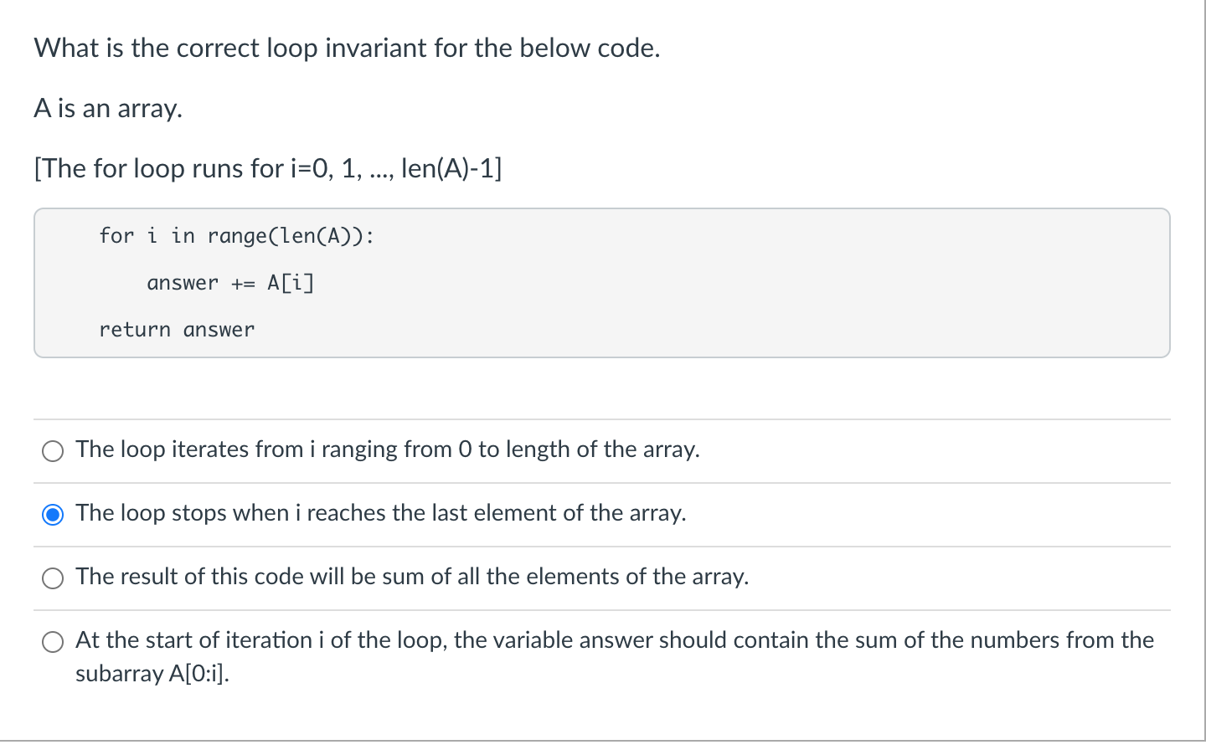Click "len(A)-1]" at the end of the hint
The width and height of the screenshot is (1206, 755).
pos(451,169)
